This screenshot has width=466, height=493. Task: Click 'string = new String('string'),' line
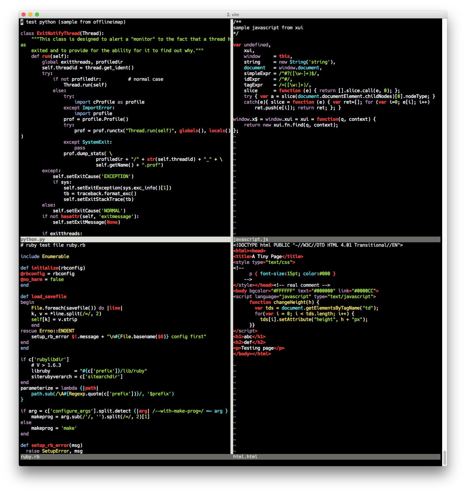tap(290, 62)
